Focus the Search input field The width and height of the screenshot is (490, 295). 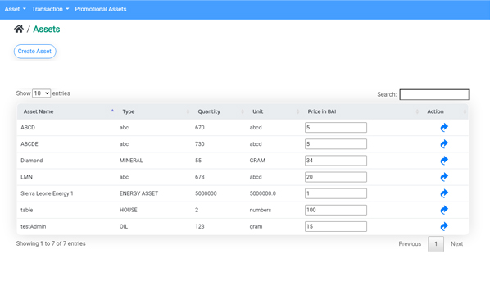pyautogui.click(x=434, y=94)
